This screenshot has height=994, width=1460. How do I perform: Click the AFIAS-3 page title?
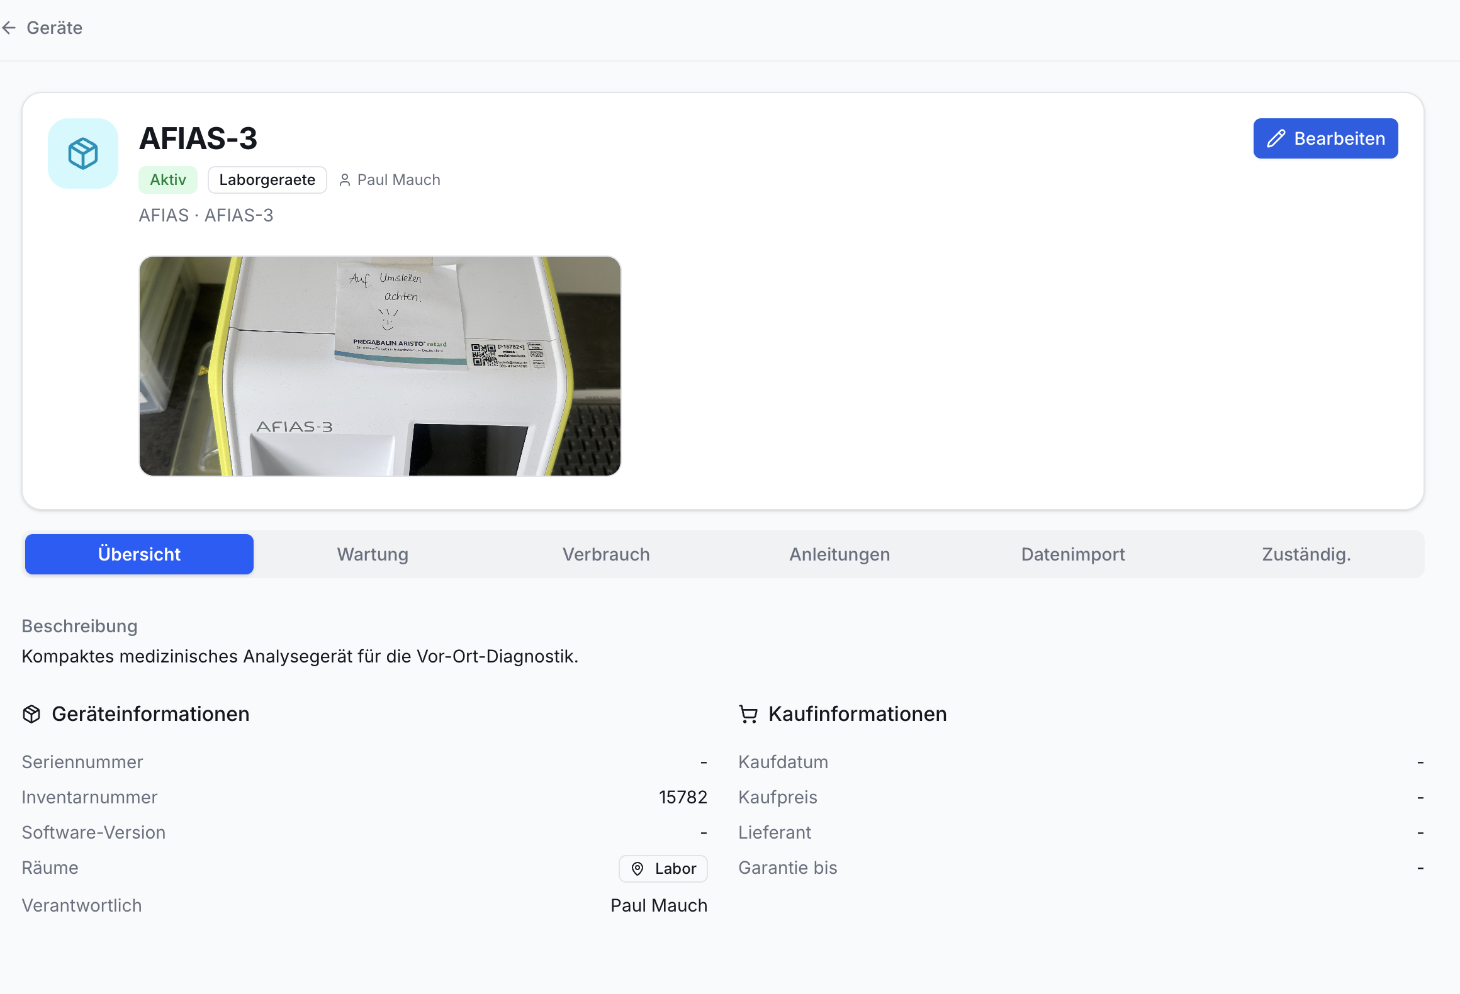[x=198, y=138]
